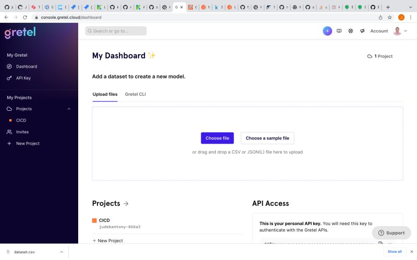Click the 1 Project indicator
The width and height of the screenshot is (417, 260).
point(380,56)
